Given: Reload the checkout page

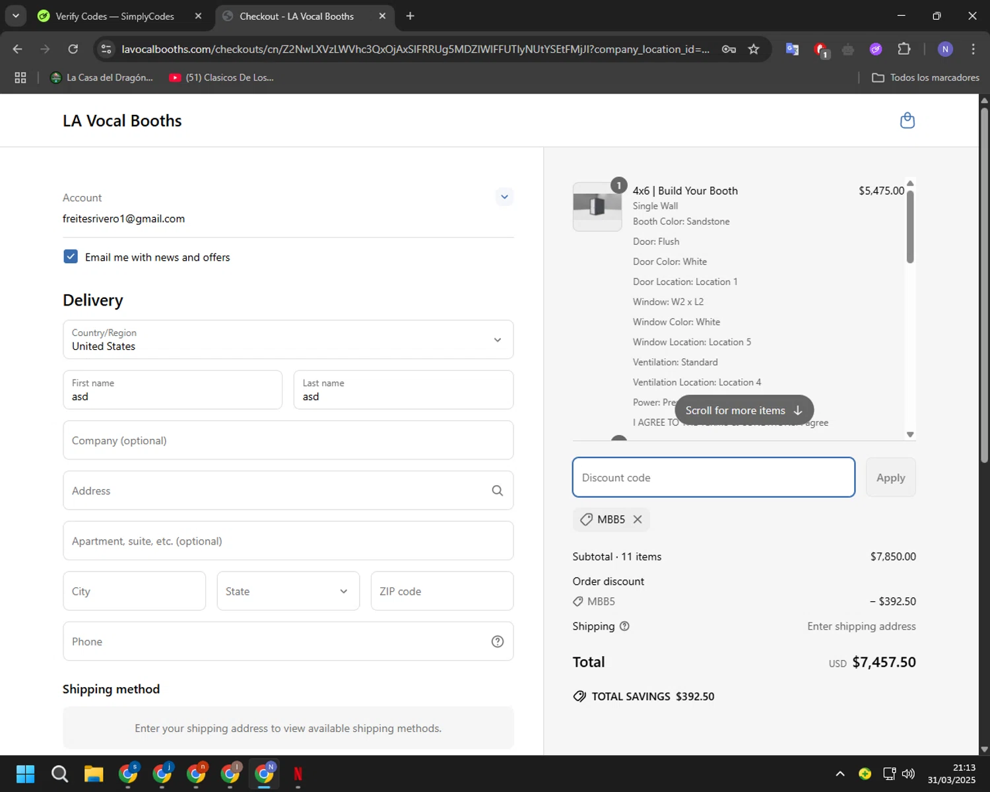Looking at the screenshot, I should [73, 49].
